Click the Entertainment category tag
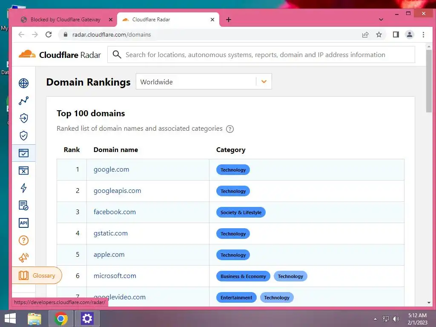 236,298
